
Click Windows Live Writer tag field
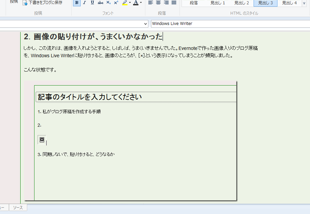coord(230,24)
